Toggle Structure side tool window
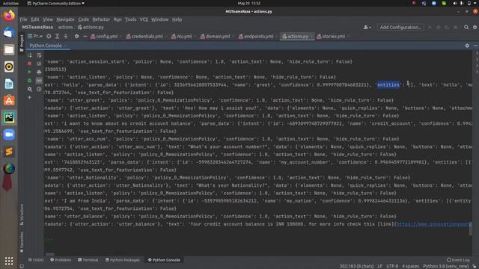This screenshot has width=479, height=269. coord(22,214)
